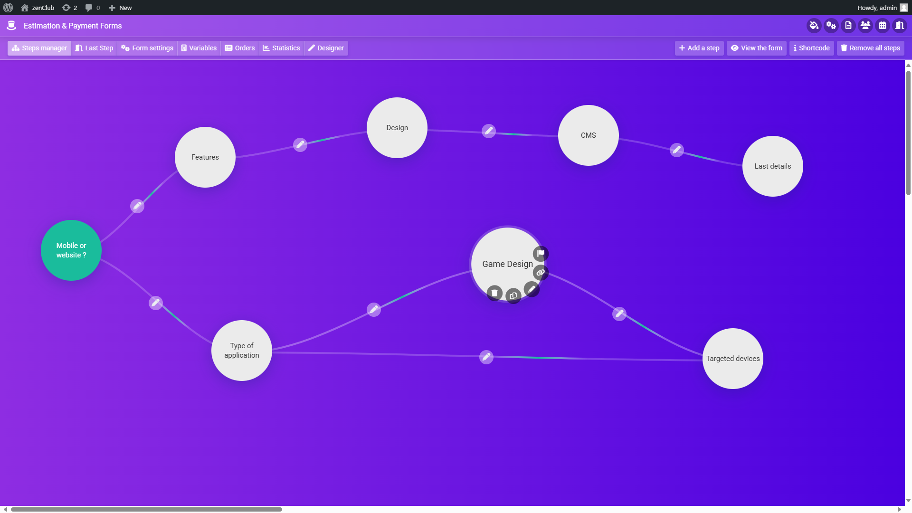Click Remove all steps button

pyautogui.click(x=871, y=48)
